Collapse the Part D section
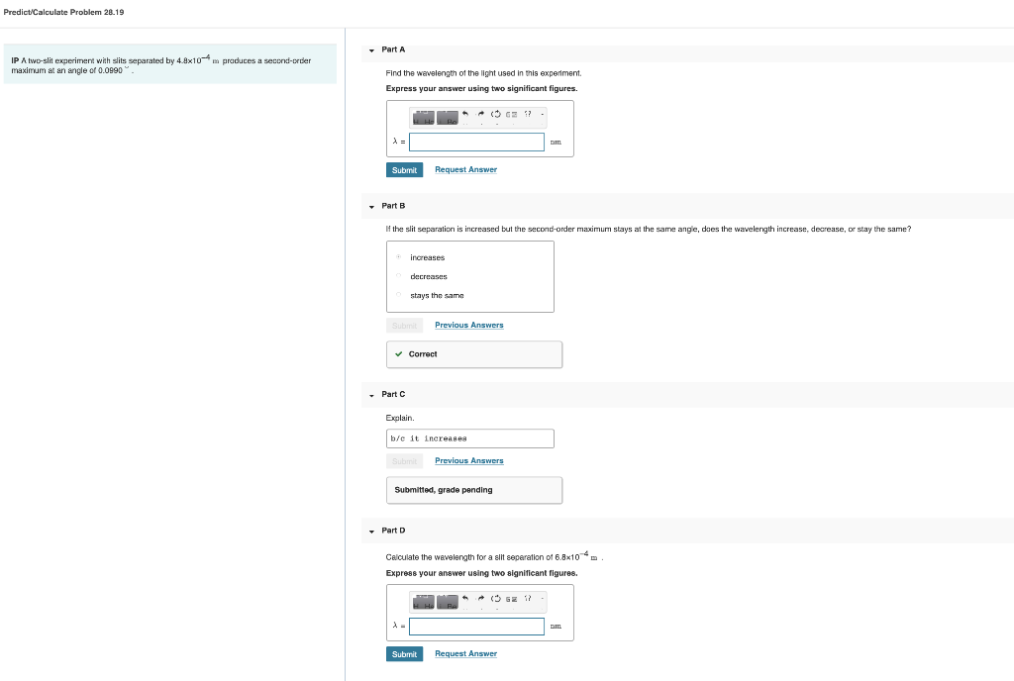1014x681 pixels. 371,530
